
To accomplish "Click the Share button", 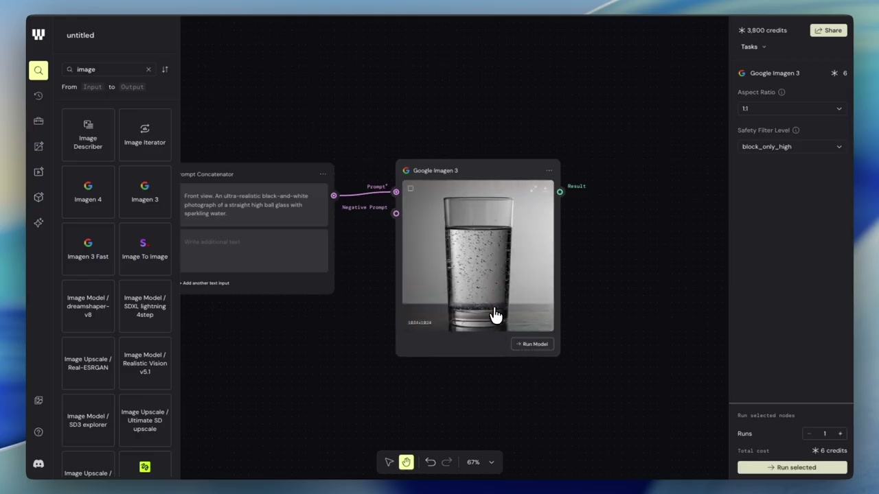I will point(828,30).
